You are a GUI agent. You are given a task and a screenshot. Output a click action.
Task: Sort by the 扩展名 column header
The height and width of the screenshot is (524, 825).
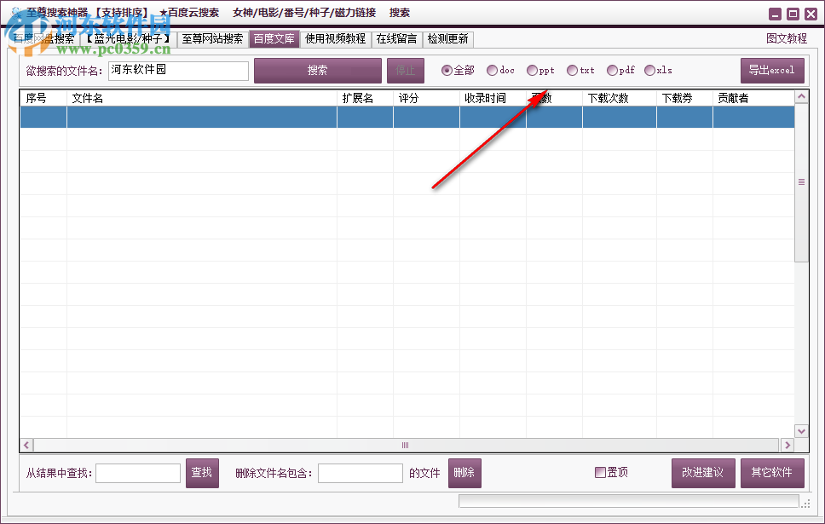coord(365,98)
